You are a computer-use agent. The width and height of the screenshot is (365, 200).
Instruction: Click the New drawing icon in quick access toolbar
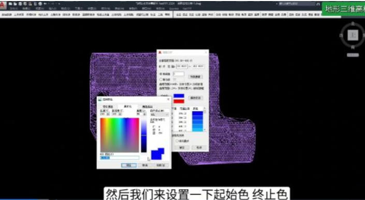[x=10, y=4]
